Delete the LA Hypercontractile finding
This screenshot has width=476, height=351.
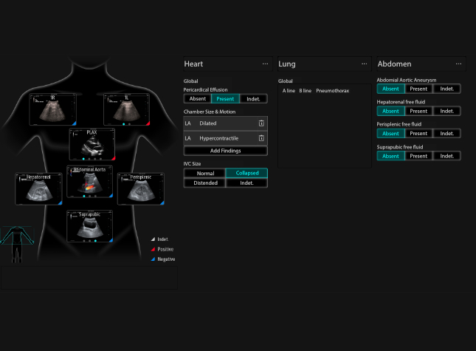click(261, 138)
